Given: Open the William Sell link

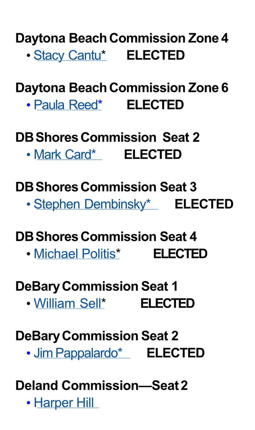Looking at the screenshot, I should (67, 303).
